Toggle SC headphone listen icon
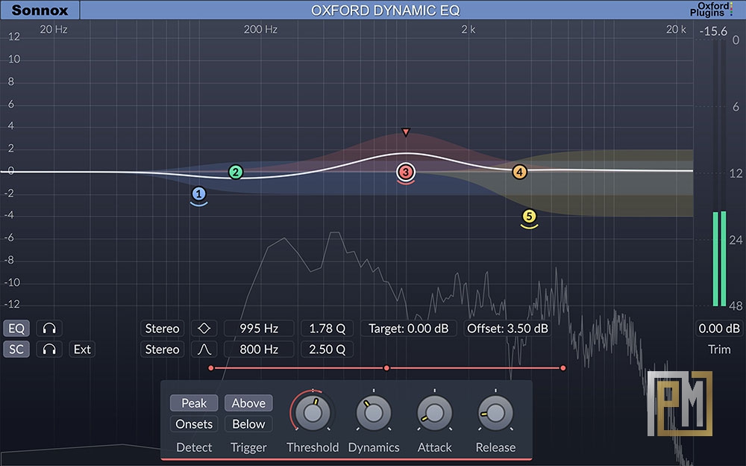This screenshot has height=466, width=746. (x=49, y=349)
